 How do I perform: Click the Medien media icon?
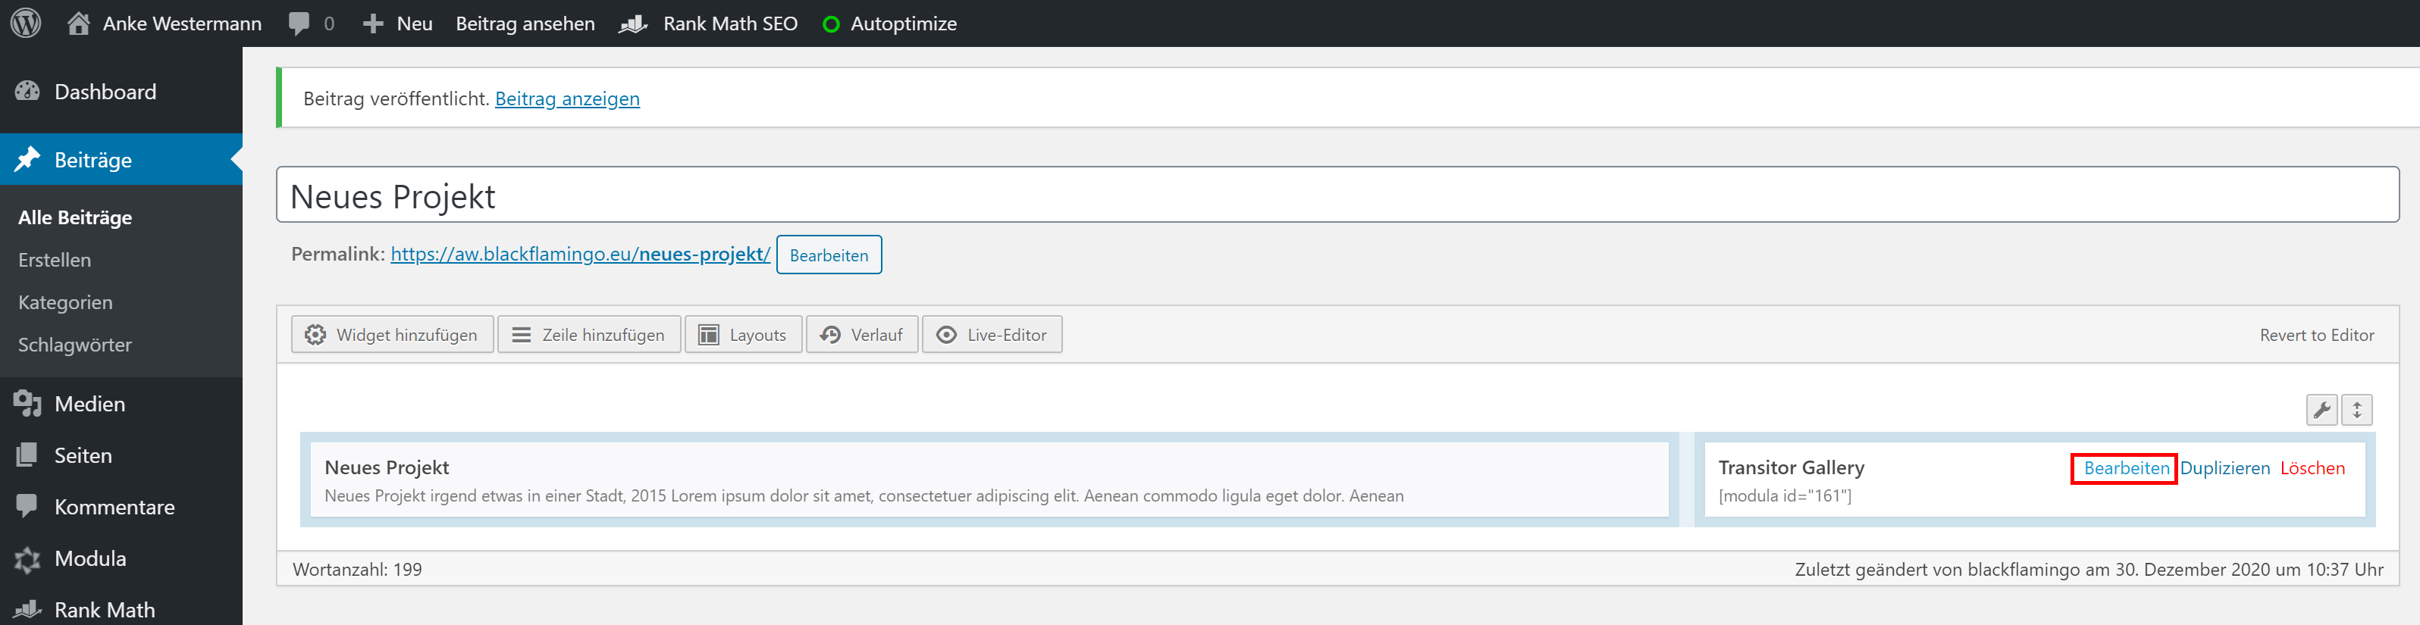[27, 404]
